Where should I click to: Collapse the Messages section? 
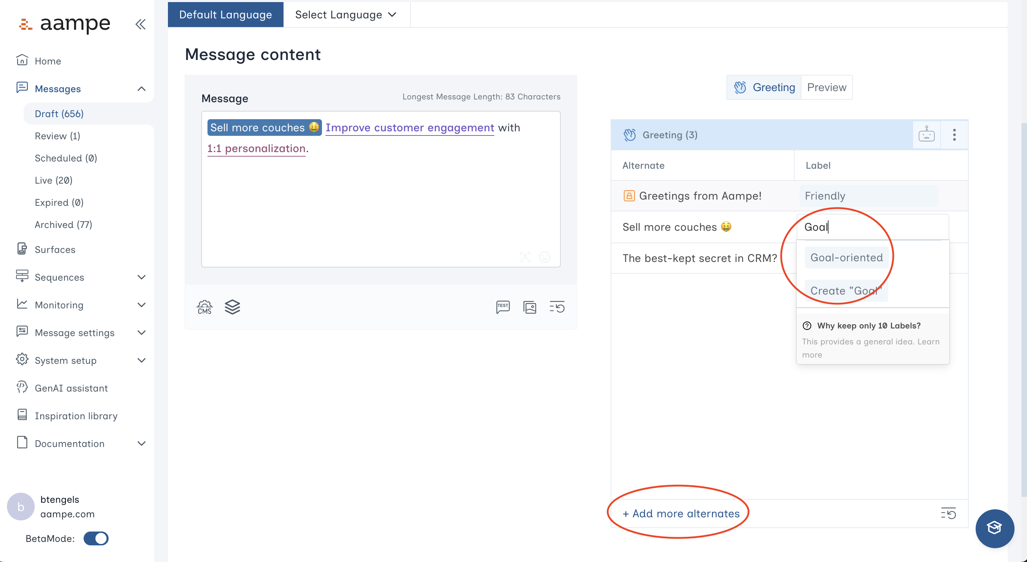pyautogui.click(x=141, y=88)
